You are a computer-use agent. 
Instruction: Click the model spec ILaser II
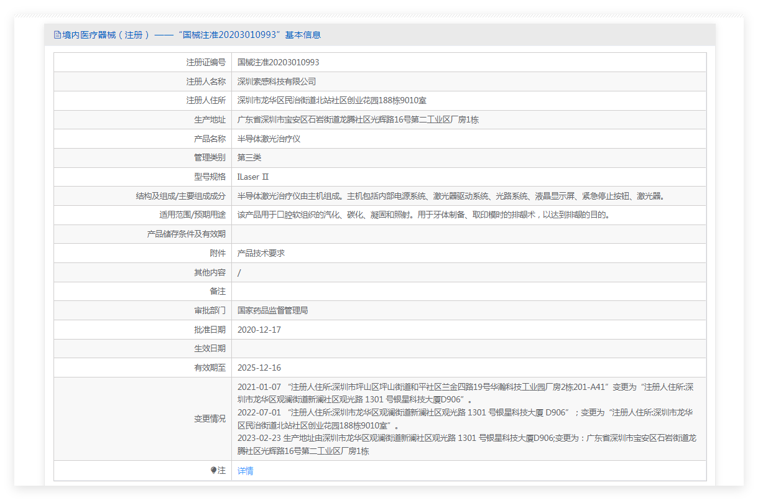click(252, 177)
